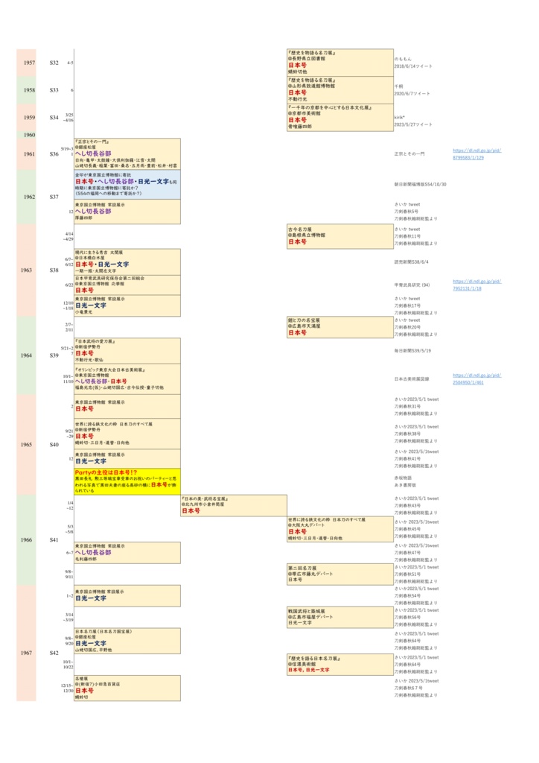Click the 『日本の美・武将名宝展』 小倉井筒屋 box
Image resolution: width=539 pixels, height=763 pixels.
click(234, 505)
